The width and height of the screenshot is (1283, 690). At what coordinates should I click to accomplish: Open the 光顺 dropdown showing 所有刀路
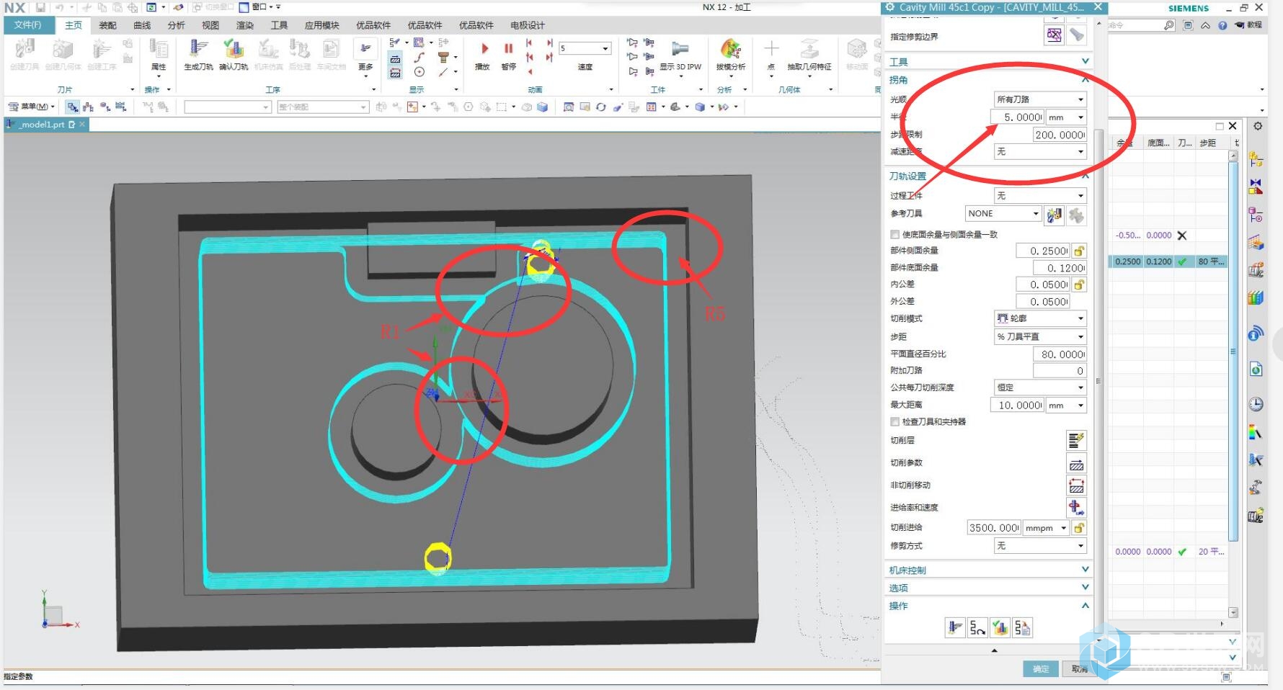tap(1040, 99)
